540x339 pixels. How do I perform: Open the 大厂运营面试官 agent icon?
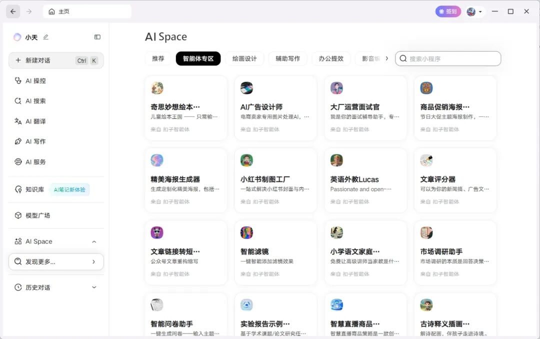tap(336, 88)
